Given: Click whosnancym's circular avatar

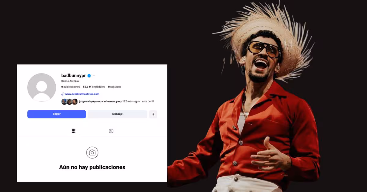Looking at the screenshot, I should pyautogui.click(x=69, y=101).
